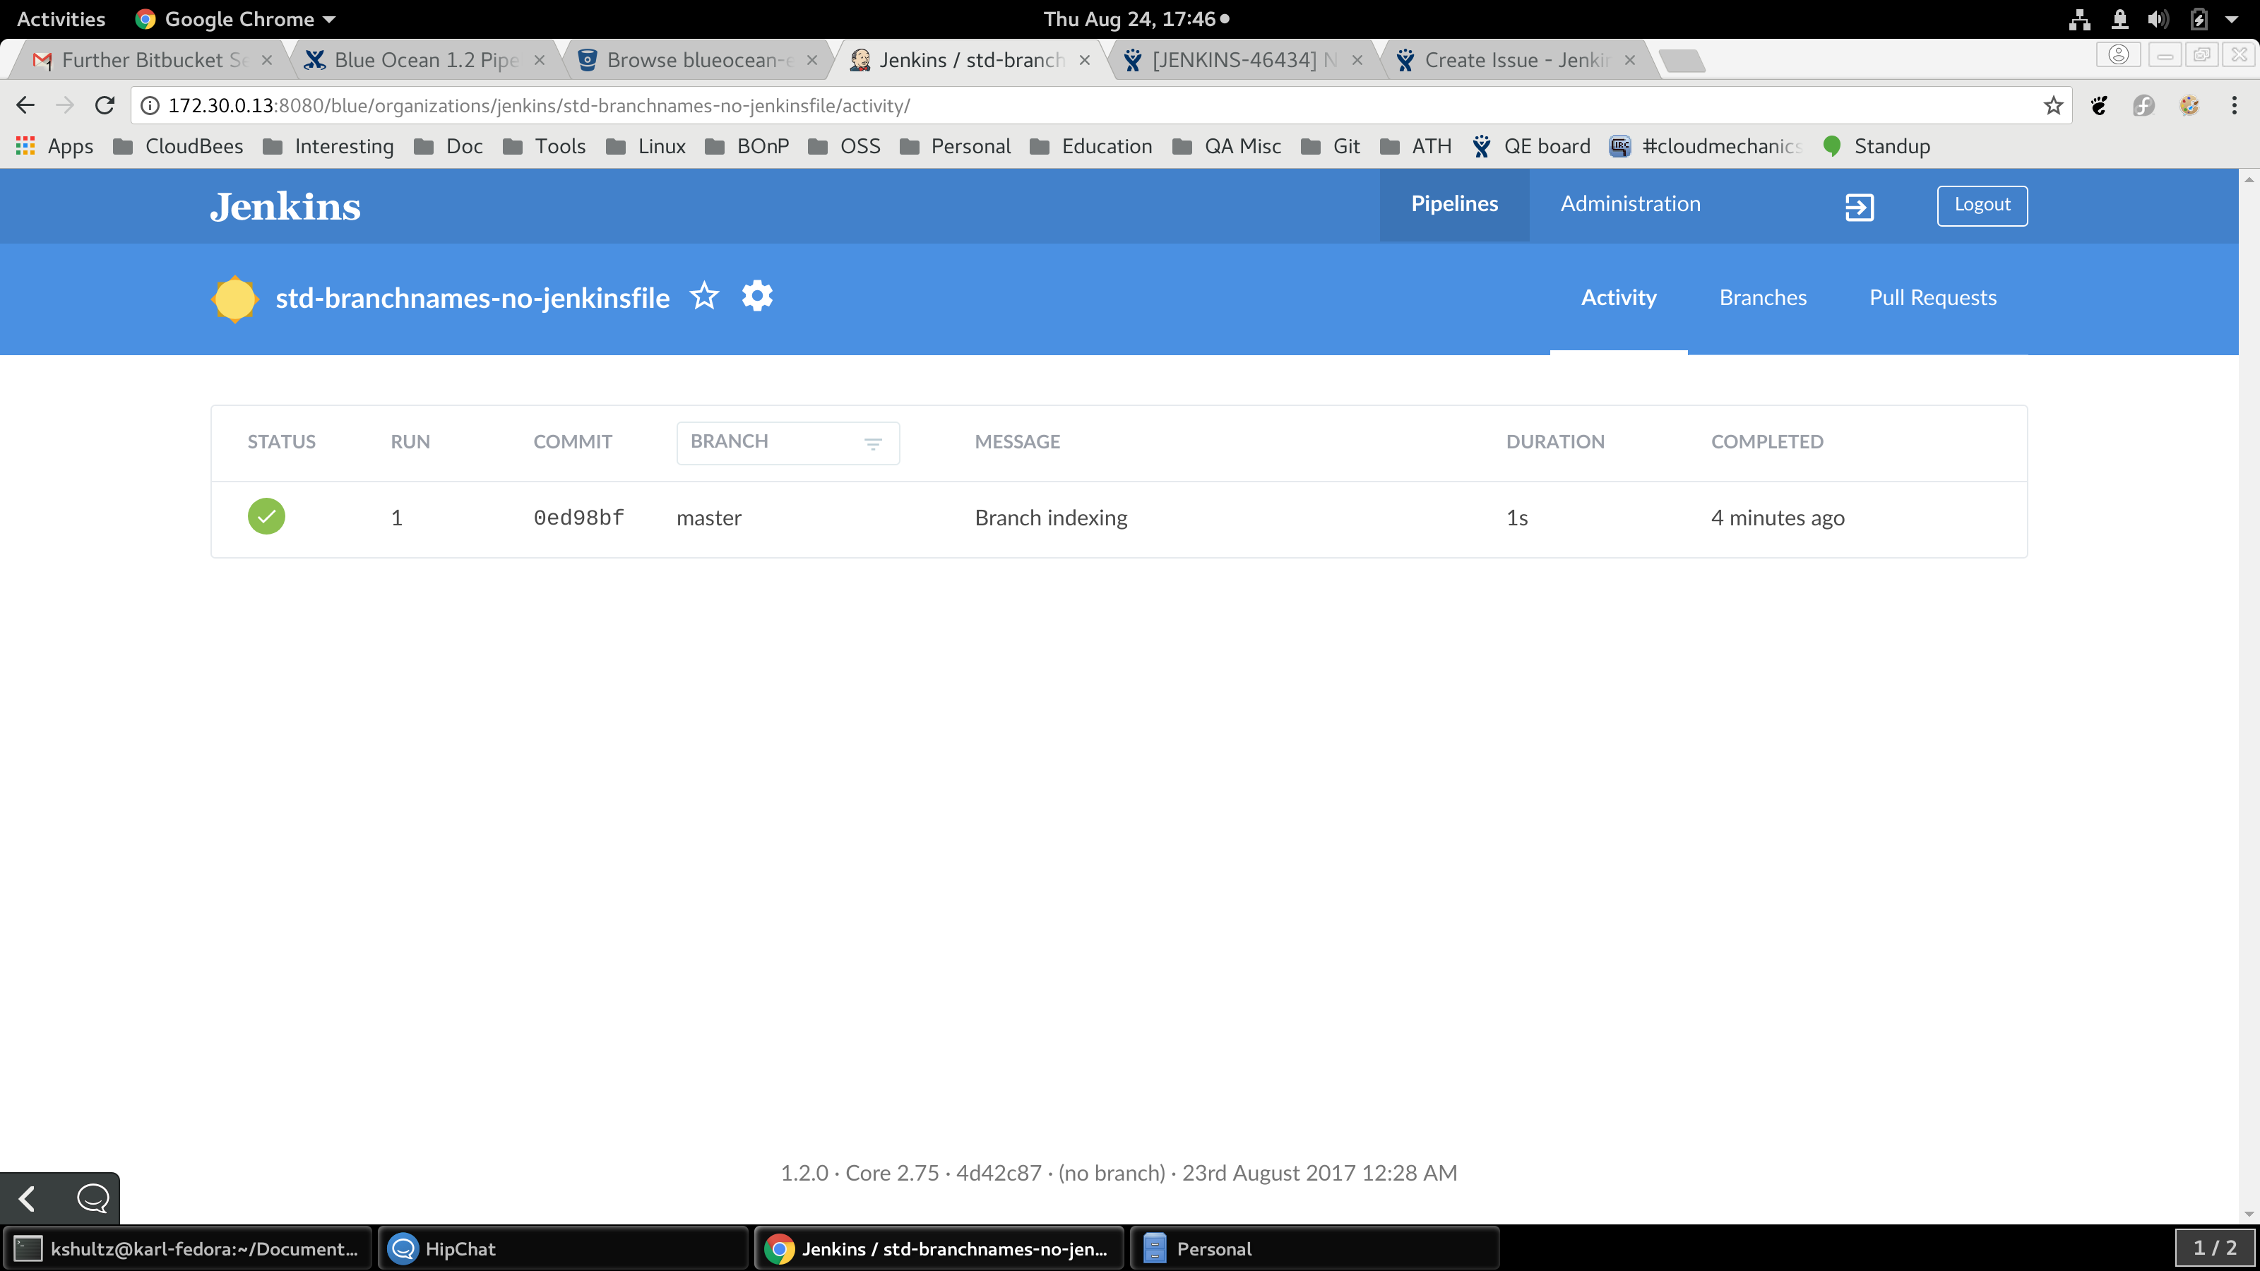The image size is (2260, 1271).
Task: Click the green success status icon
Action: (266, 517)
